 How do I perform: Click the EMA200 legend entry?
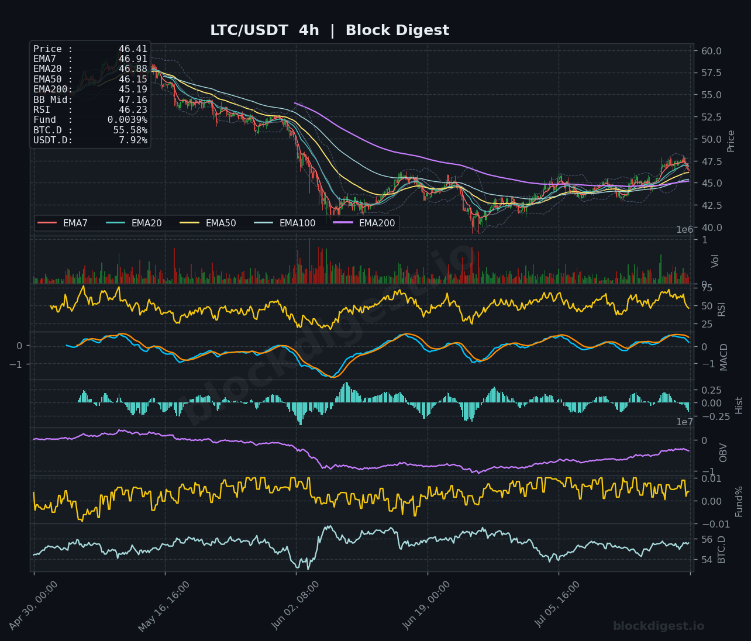coord(364,223)
